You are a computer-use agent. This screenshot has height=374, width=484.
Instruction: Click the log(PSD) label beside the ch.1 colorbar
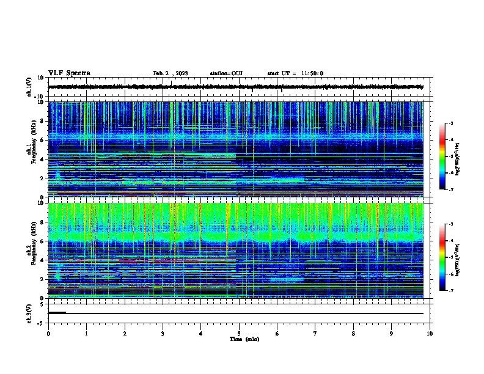tap(458, 159)
